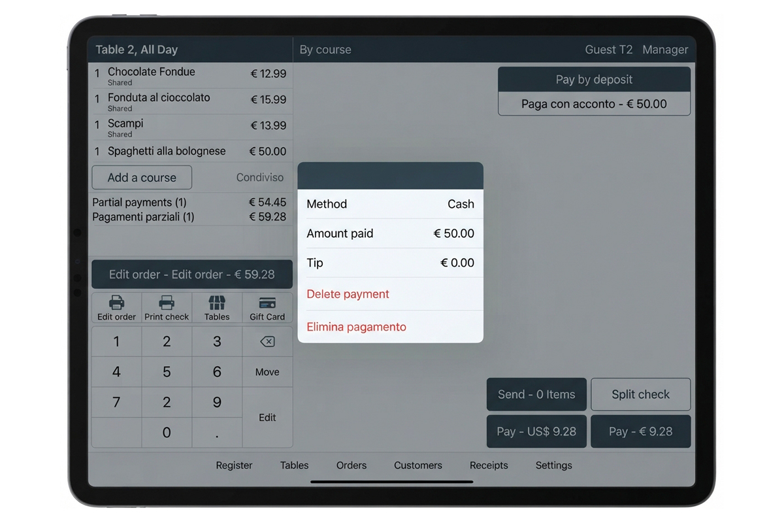Select the Amount paid € 50.00 row
The width and height of the screenshot is (784, 523).
[390, 233]
